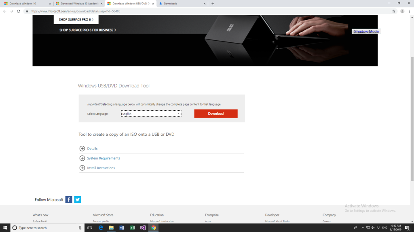Go back to previous page
Screen dimensions: 414x232
4,11
